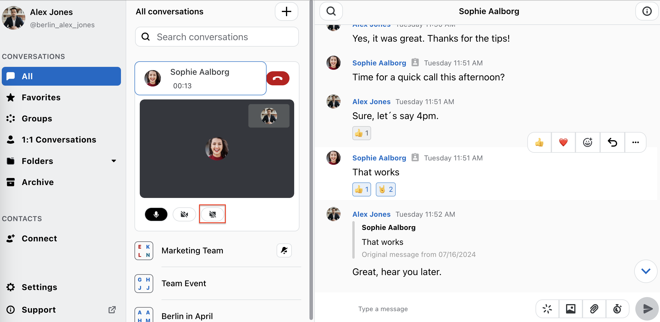660x322 pixels.
Task: React with thumbs up in message toolbar
Action: 539,143
